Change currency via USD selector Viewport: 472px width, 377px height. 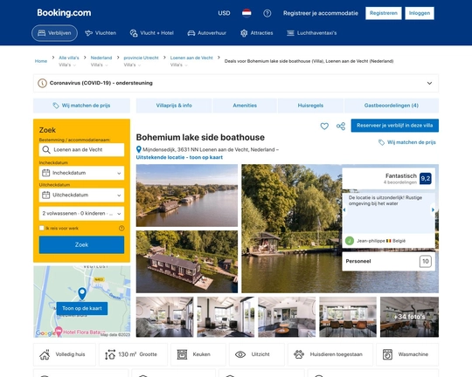click(224, 13)
